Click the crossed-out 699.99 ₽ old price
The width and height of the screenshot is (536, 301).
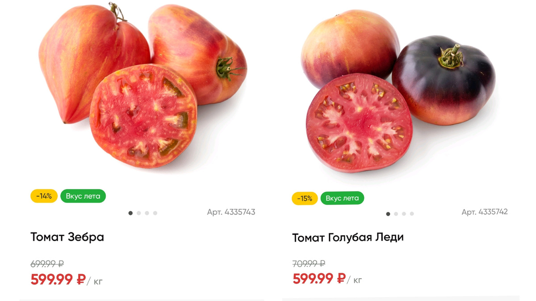tap(46, 264)
